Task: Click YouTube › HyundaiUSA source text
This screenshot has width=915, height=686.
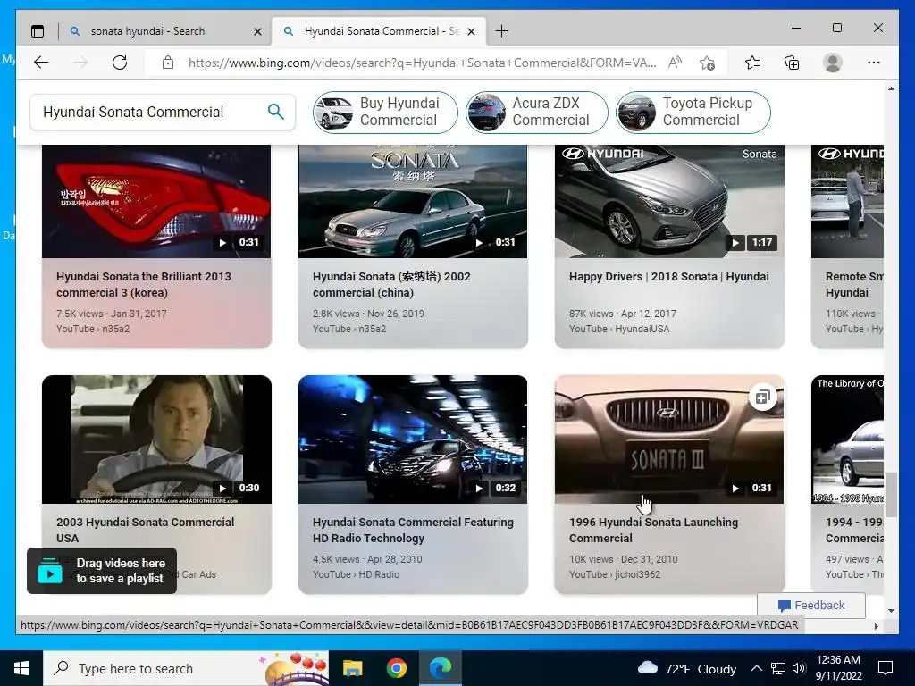Action: coord(619,329)
